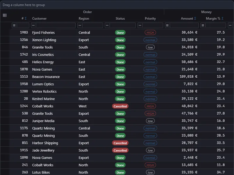Sort by the Status column header
Image resolution: width=234 pixels, height=175 pixels.
tap(120, 18)
